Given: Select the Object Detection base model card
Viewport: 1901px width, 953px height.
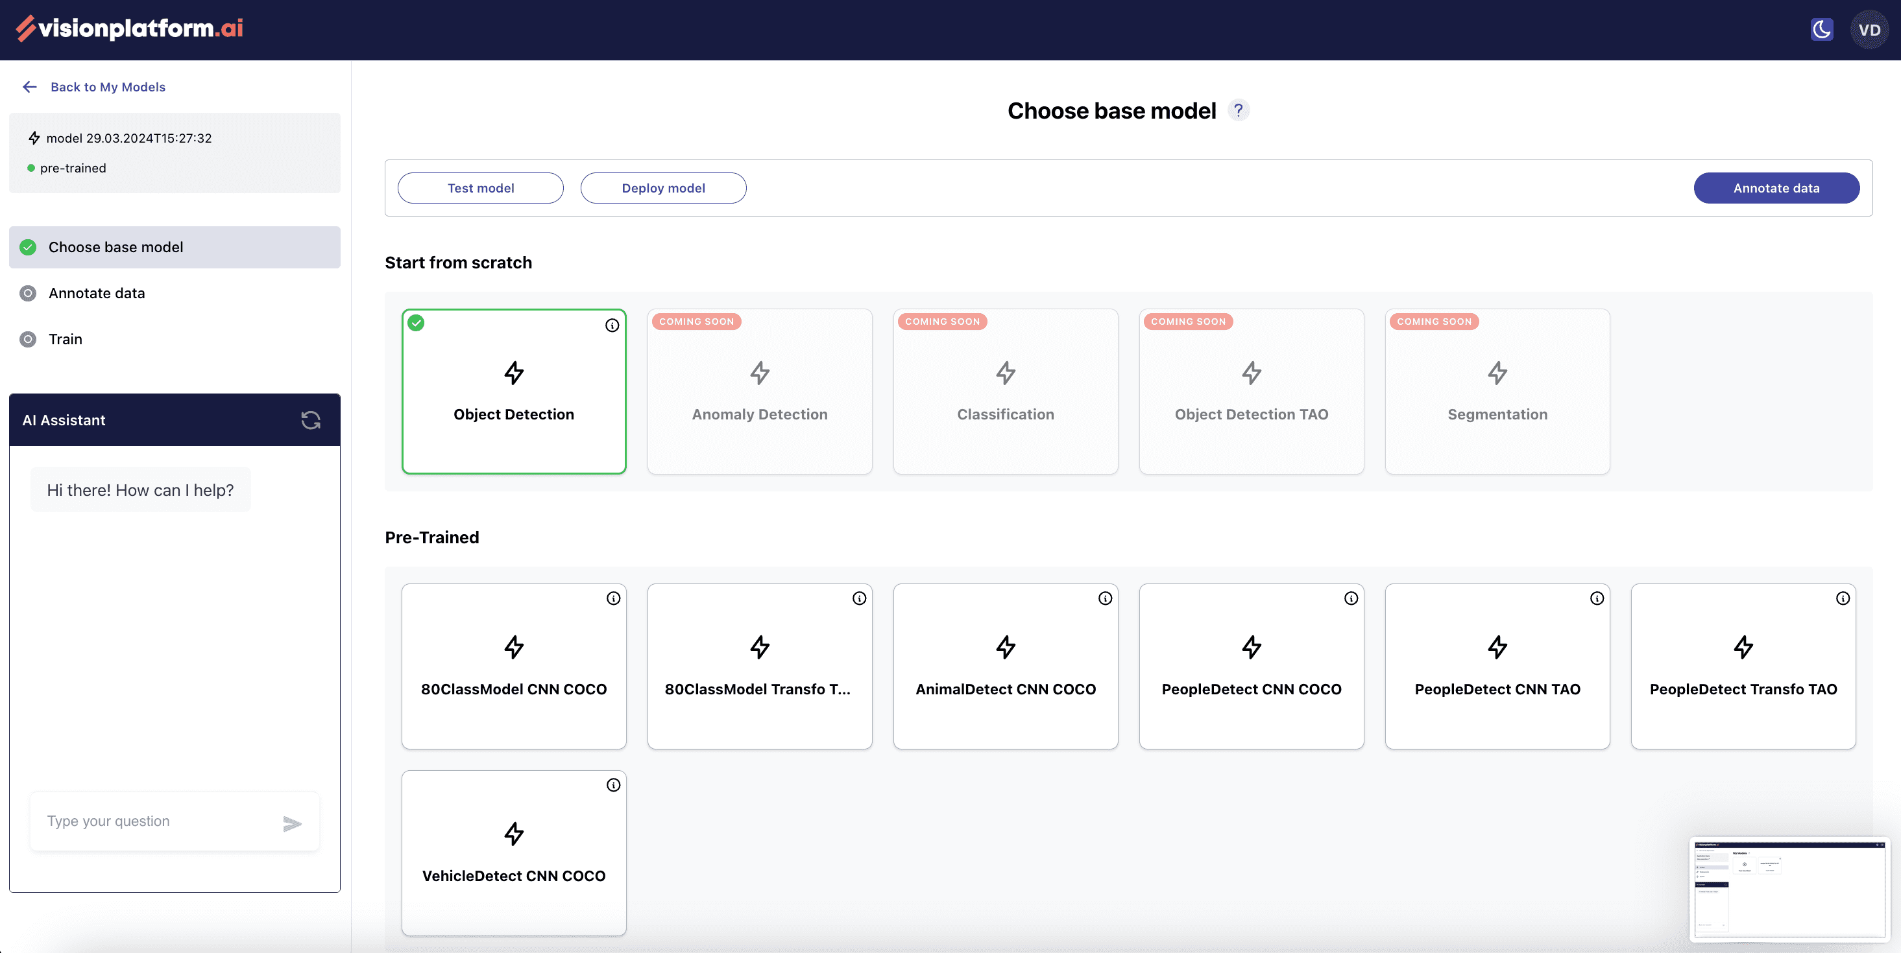Looking at the screenshot, I should coord(514,392).
